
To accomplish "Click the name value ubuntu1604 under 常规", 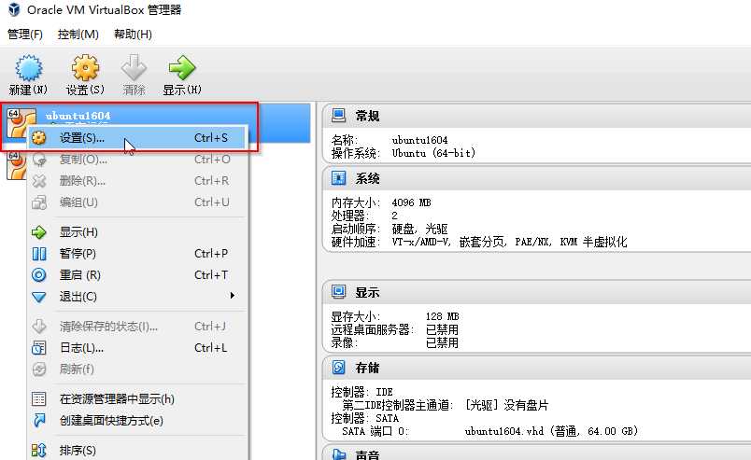I will 419,140.
